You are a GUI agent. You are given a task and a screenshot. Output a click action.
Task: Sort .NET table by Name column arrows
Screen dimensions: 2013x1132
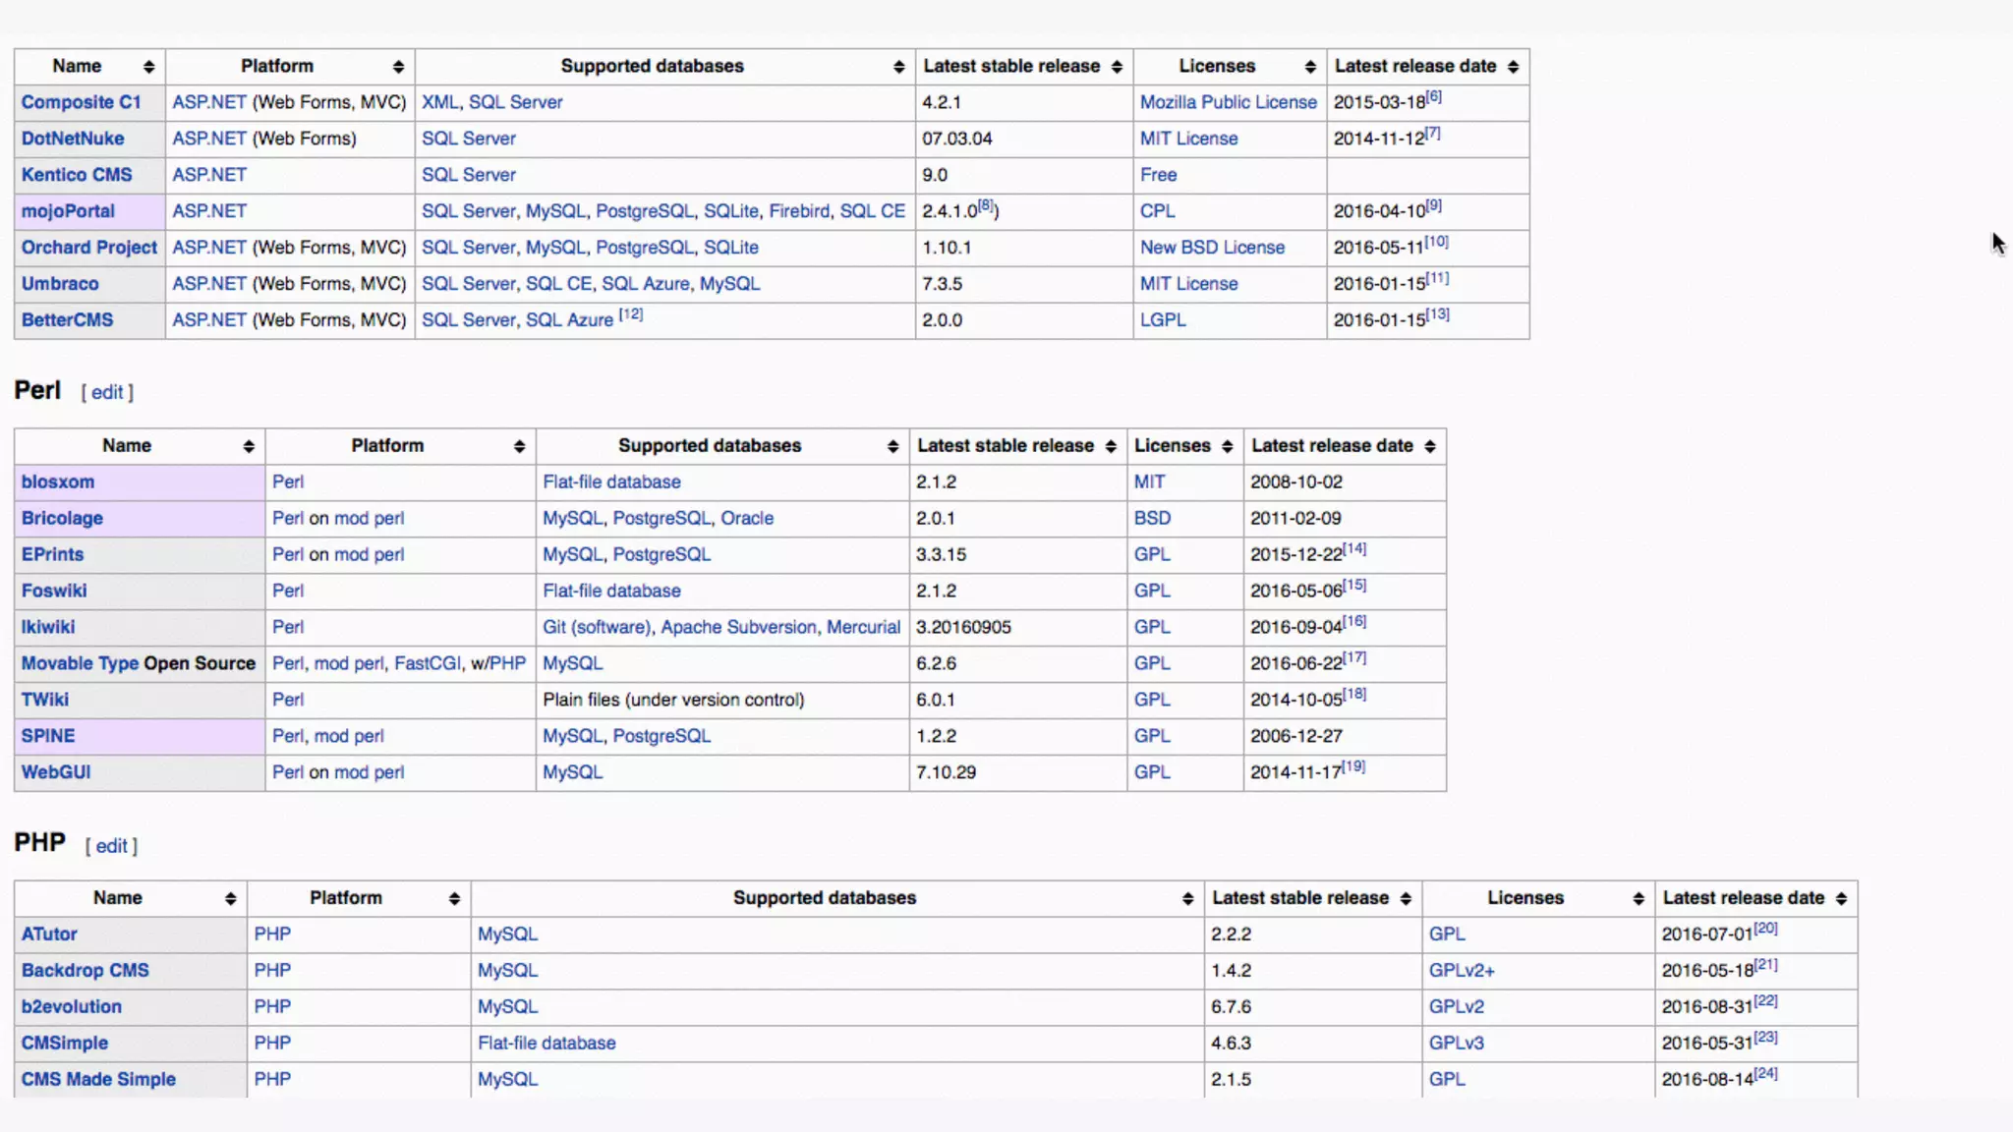click(x=148, y=67)
